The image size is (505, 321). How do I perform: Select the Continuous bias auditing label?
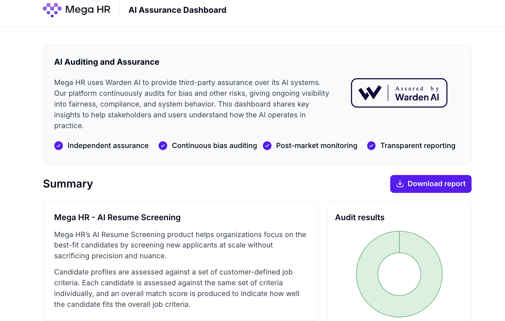[x=214, y=146]
